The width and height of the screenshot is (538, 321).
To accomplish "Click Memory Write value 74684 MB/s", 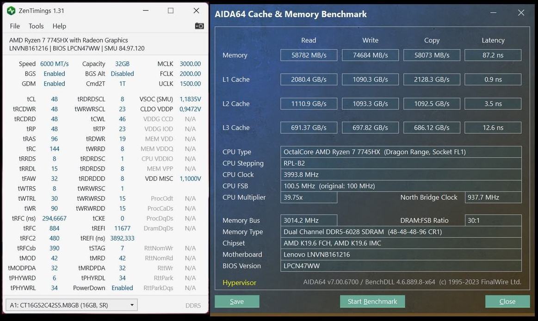I will [x=370, y=55].
